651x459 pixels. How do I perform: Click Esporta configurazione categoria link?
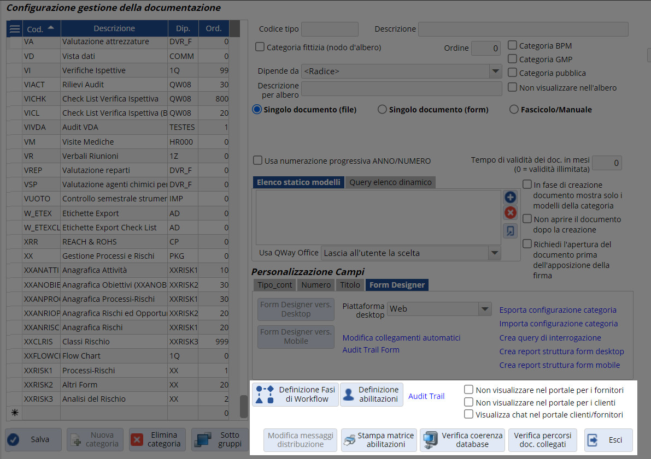pos(558,310)
